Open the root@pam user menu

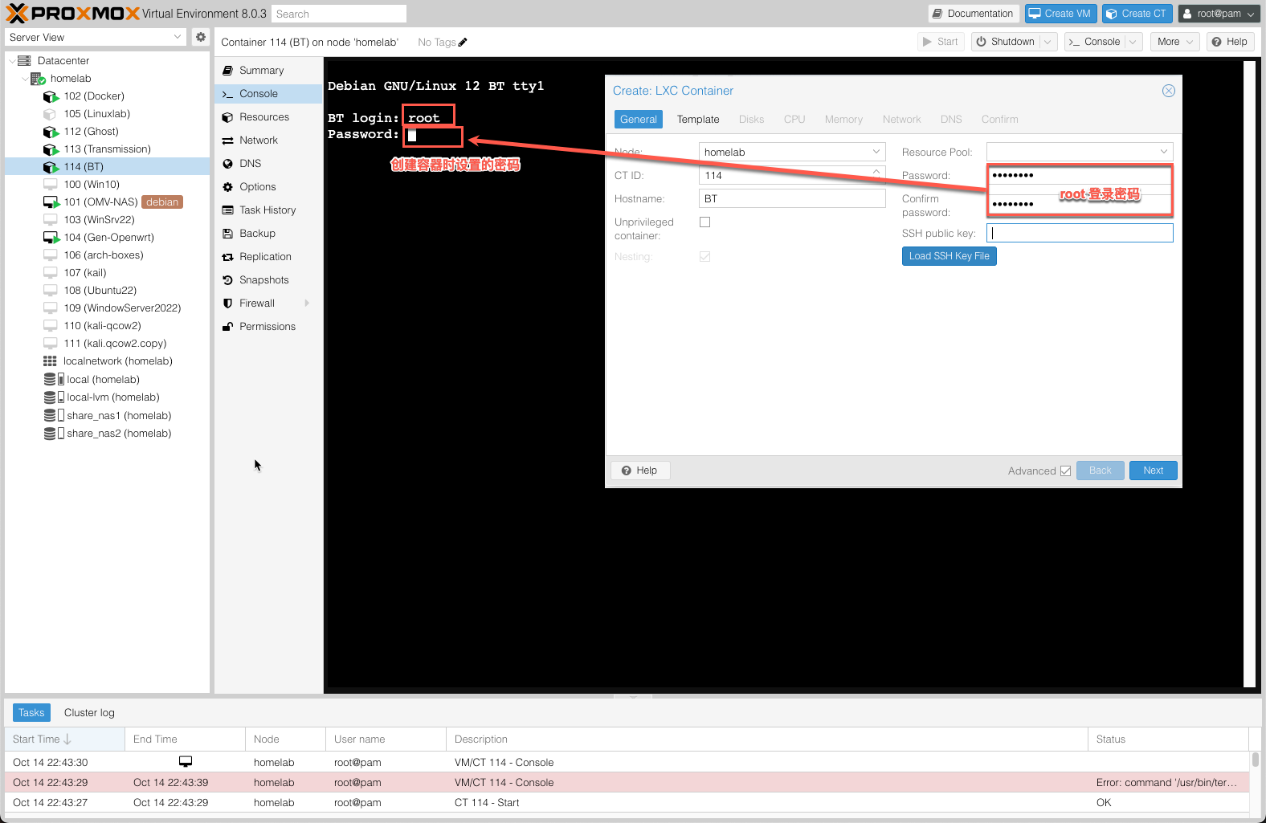click(x=1219, y=14)
